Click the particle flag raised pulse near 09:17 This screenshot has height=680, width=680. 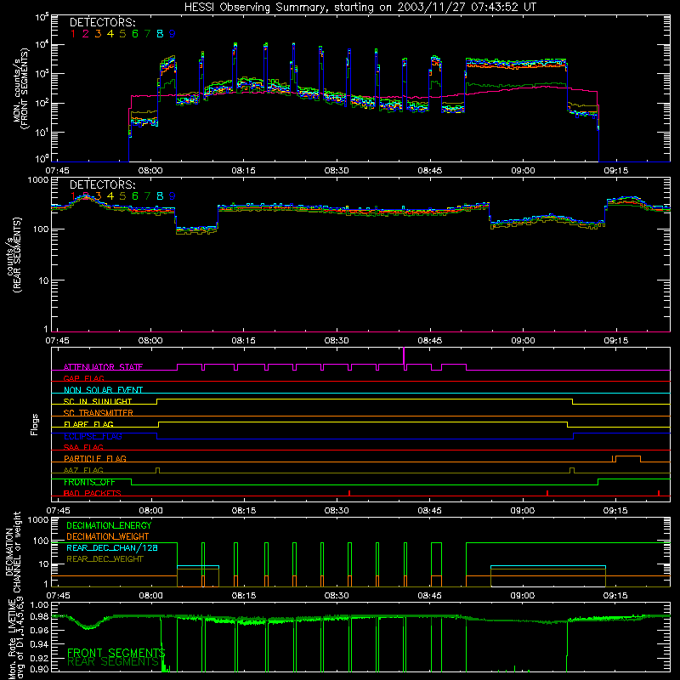point(628,459)
